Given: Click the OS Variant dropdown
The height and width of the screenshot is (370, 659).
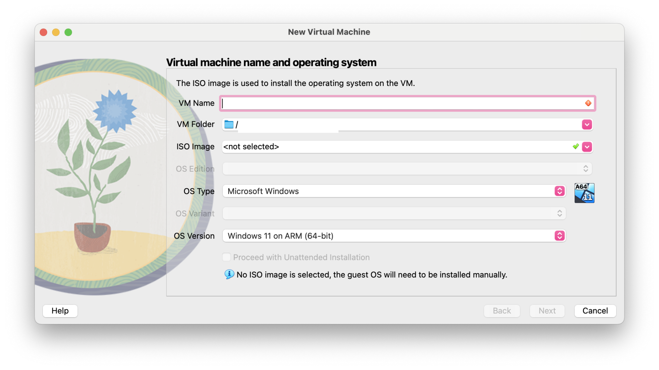Looking at the screenshot, I should [x=394, y=213].
